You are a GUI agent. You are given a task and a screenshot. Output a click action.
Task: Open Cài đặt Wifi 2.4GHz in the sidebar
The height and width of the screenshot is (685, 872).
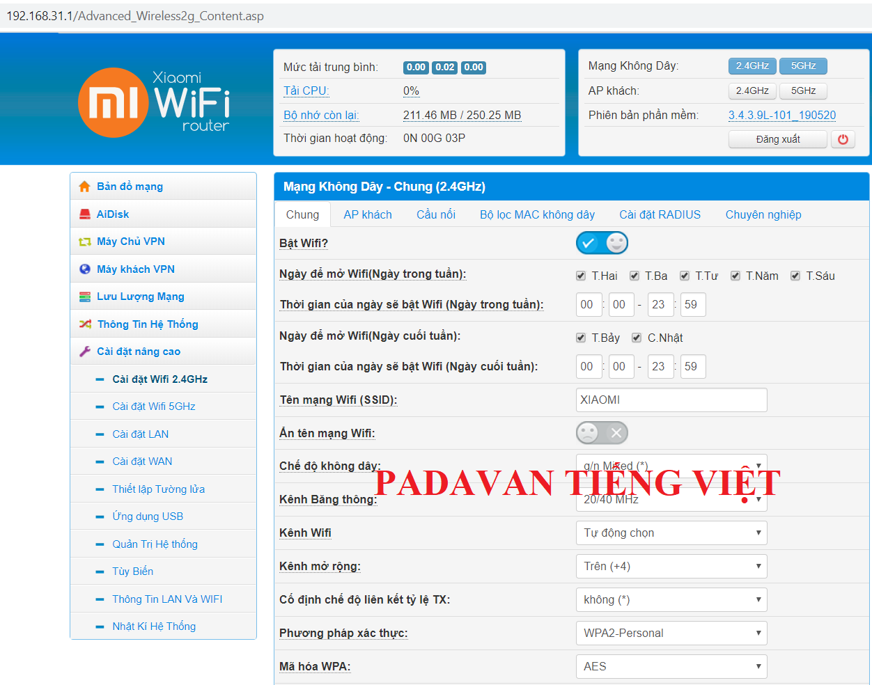pyautogui.click(x=160, y=379)
